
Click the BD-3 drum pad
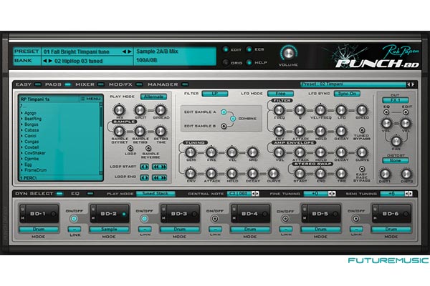pyautogui.click(x=180, y=214)
